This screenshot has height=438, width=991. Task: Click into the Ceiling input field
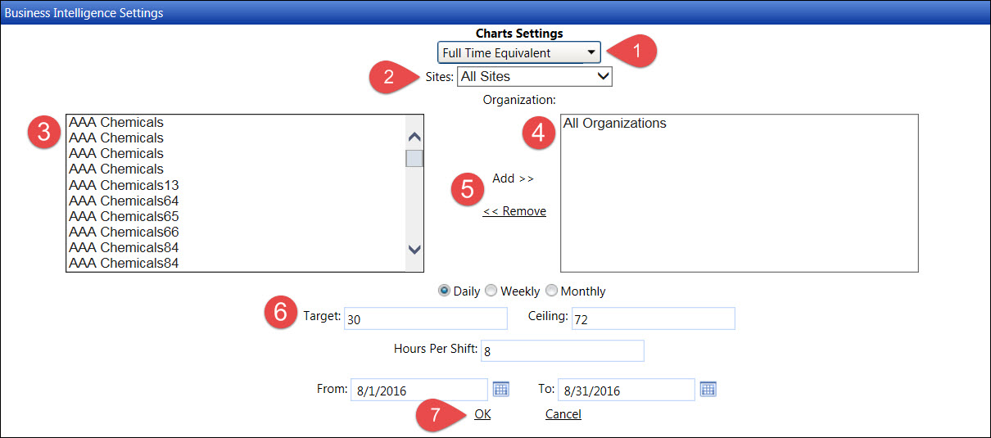click(x=653, y=318)
